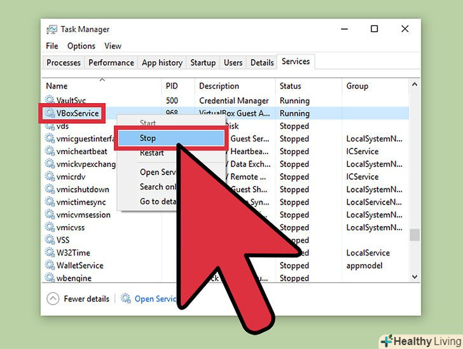Choose Stop from the context menu
The image size is (463, 349).
148,138
